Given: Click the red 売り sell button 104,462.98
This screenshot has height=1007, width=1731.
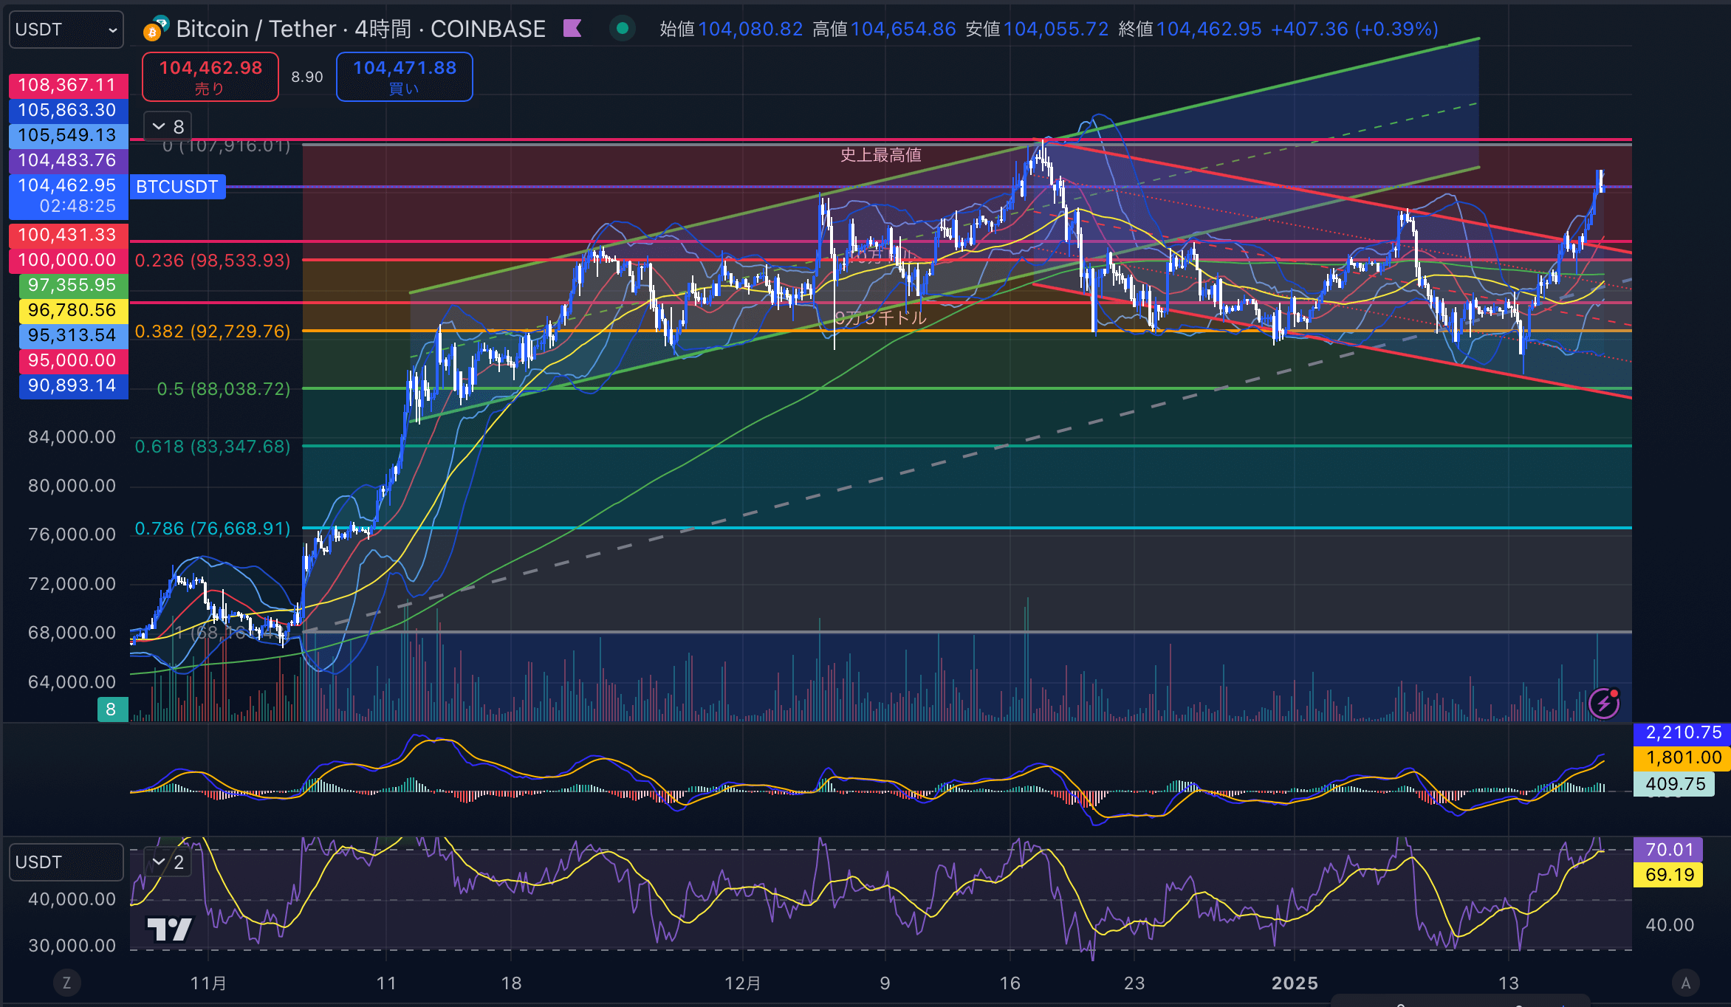Looking at the screenshot, I should coord(210,77).
